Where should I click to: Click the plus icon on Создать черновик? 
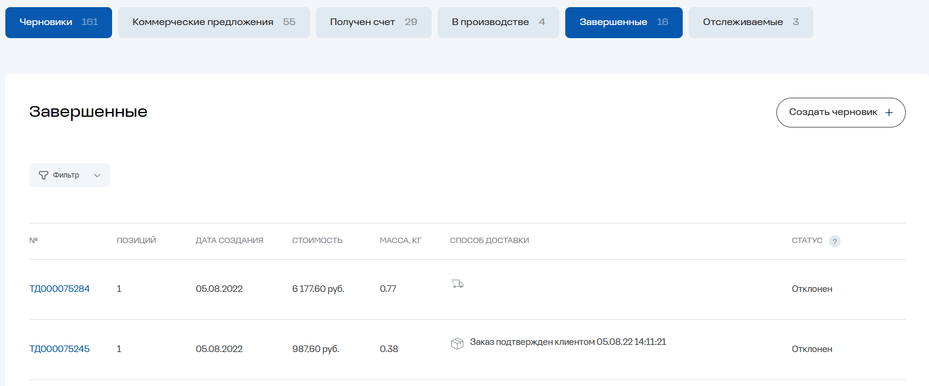[x=889, y=112]
